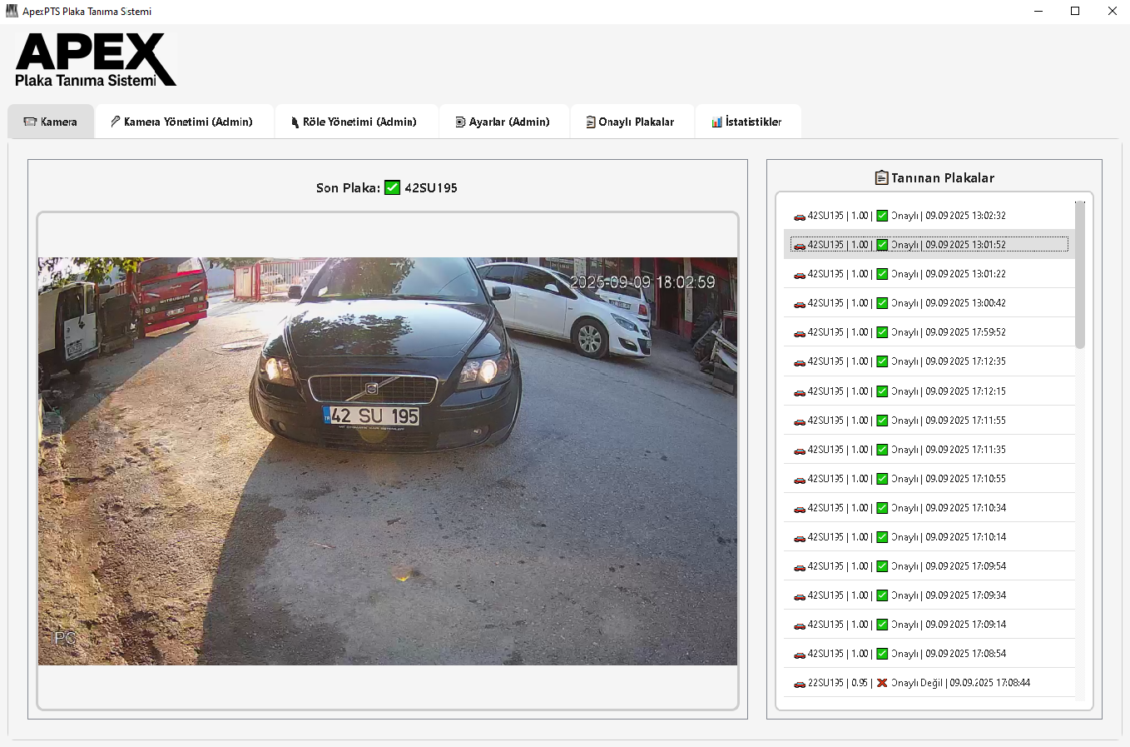Select the unapproved 22SU195 Onaylı Değil entry
Viewport: 1130px width, 747px height.
click(x=929, y=682)
